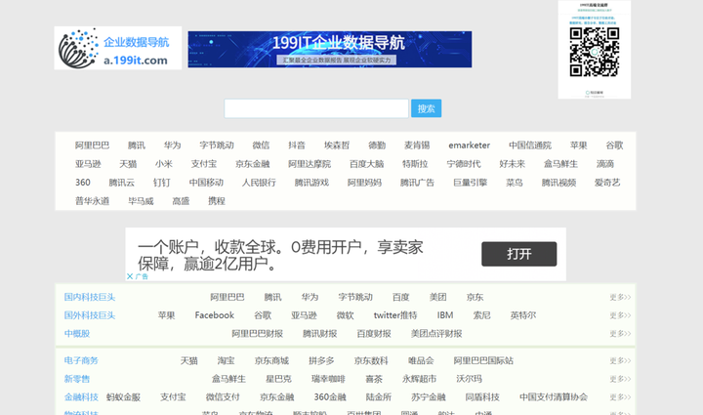703x415 pixels.
Task: Open the 蚂蚁金服 link
Action: point(123,397)
